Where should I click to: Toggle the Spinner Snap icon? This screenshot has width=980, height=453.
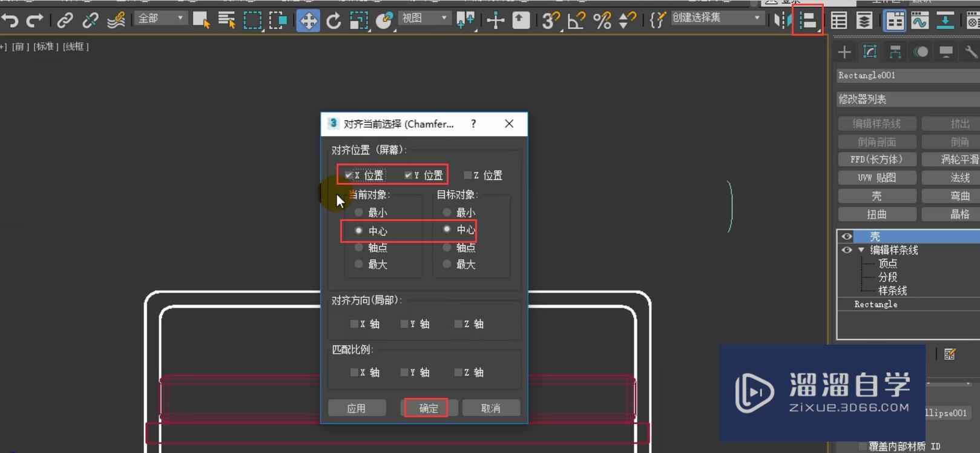[x=627, y=21]
